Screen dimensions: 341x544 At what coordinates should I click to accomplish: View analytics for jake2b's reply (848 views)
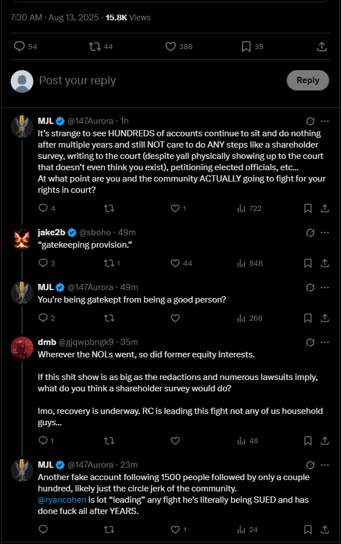242,263
